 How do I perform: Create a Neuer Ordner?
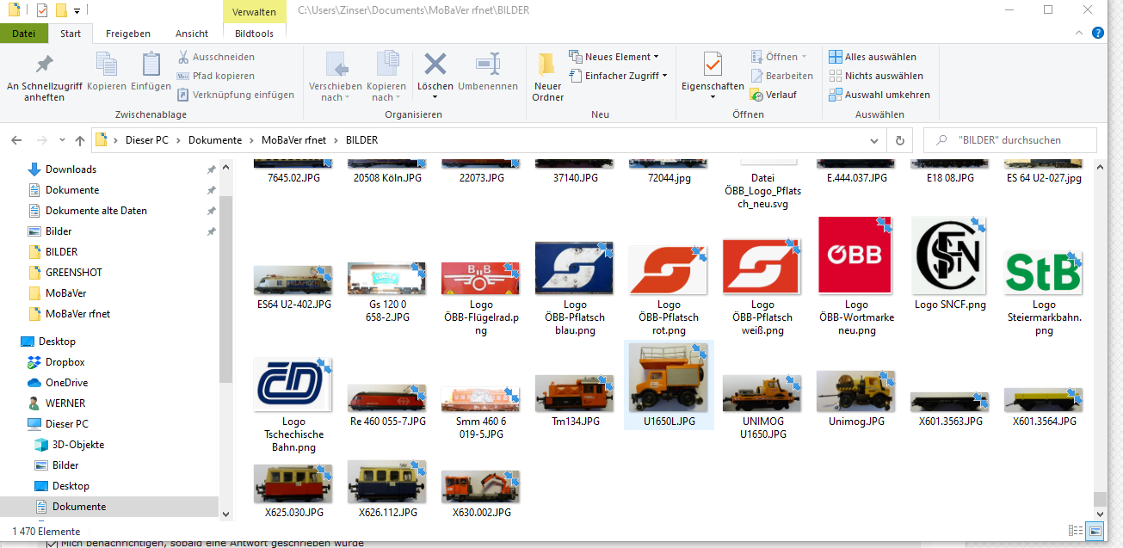point(547,77)
